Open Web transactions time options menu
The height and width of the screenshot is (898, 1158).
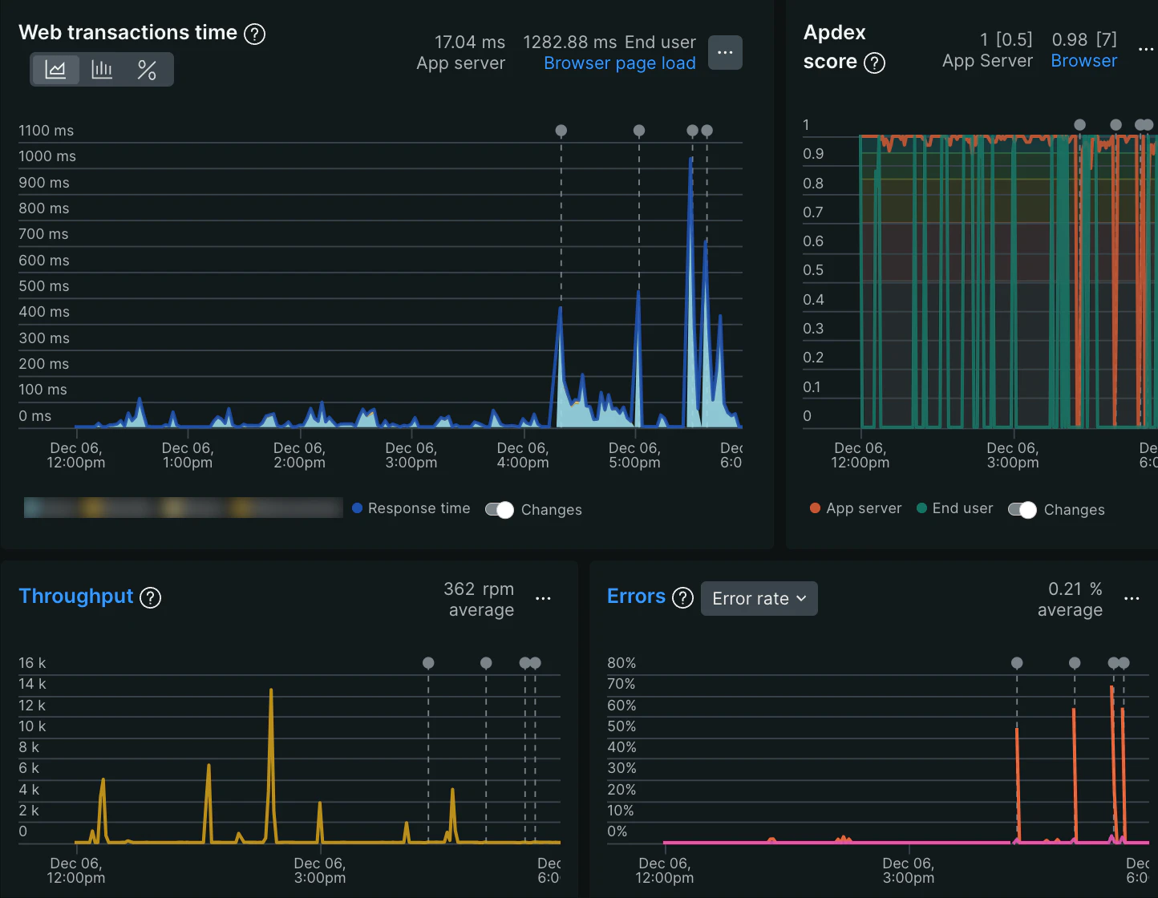click(x=725, y=52)
